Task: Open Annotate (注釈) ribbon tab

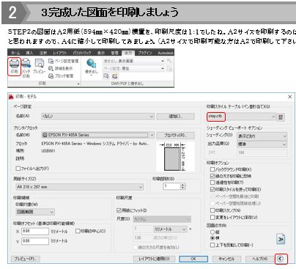Action: point(43,53)
